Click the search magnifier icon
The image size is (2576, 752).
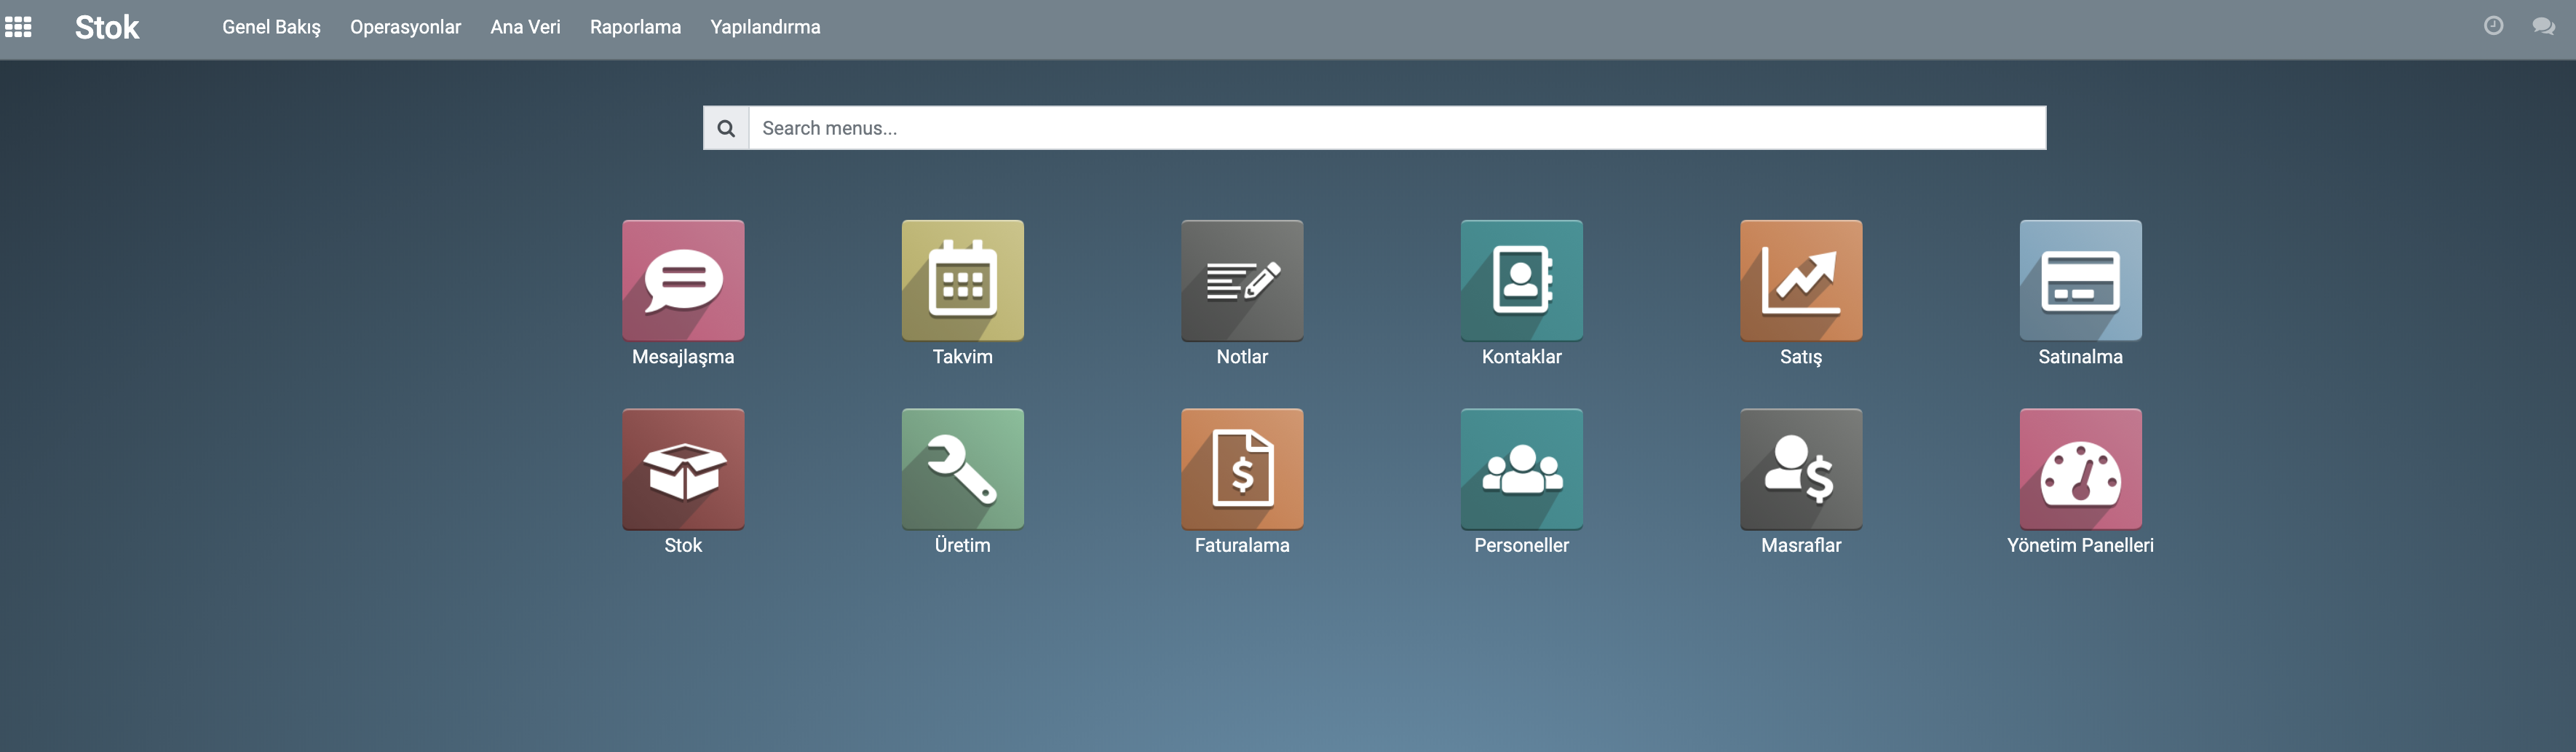click(726, 128)
